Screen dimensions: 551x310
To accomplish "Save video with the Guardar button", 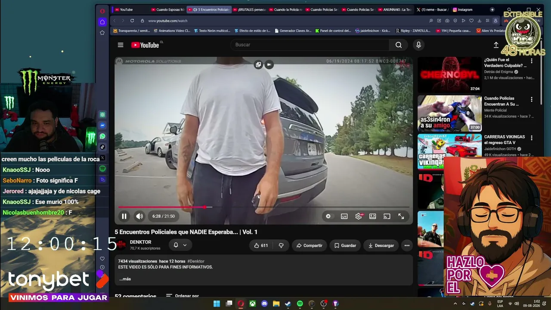I will pyautogui.click(x=345, y=245).
